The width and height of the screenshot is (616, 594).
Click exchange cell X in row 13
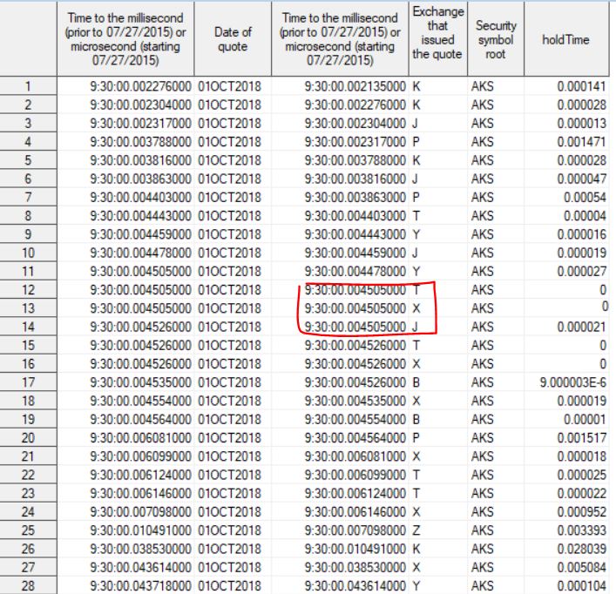[x=416, y=308]
